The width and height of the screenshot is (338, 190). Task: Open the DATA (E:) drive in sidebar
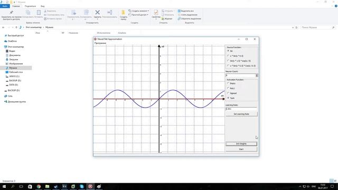click(13, 85)
